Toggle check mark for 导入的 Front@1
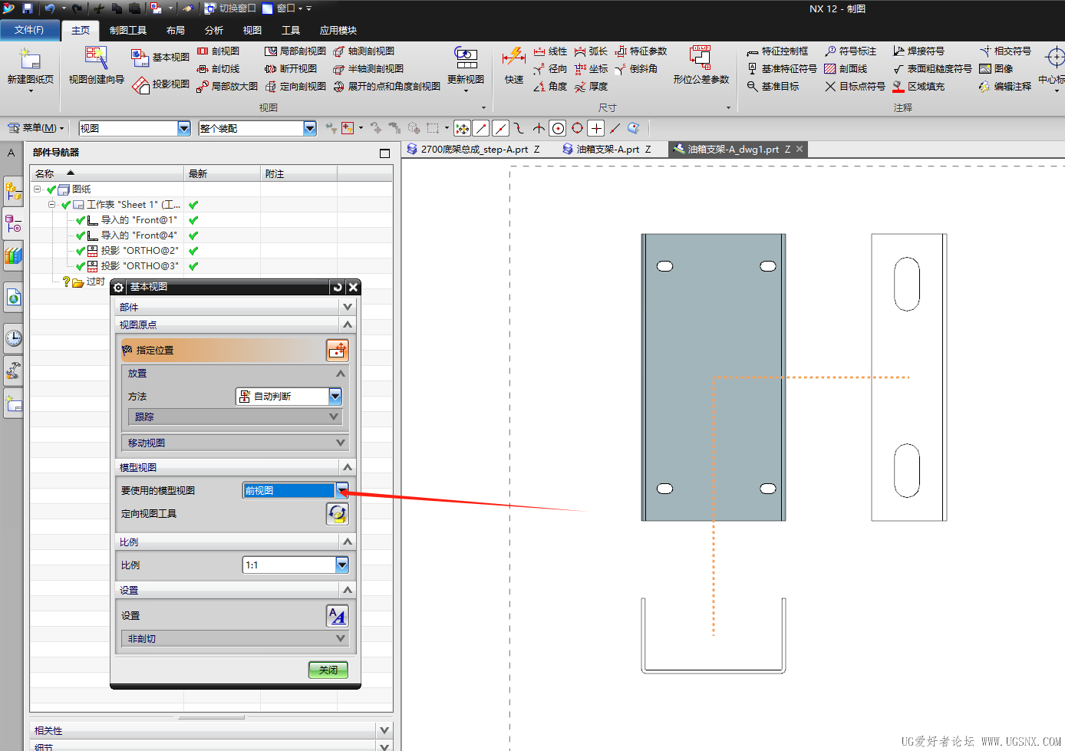The width and height of the screenshot is (1065, 751). tap(81, 220)
